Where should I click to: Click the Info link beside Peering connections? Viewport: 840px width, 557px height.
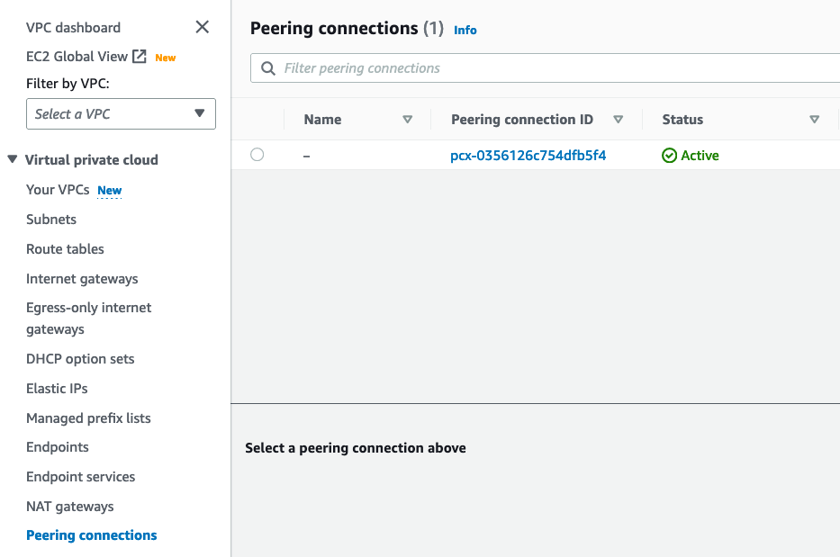(465, 30)
